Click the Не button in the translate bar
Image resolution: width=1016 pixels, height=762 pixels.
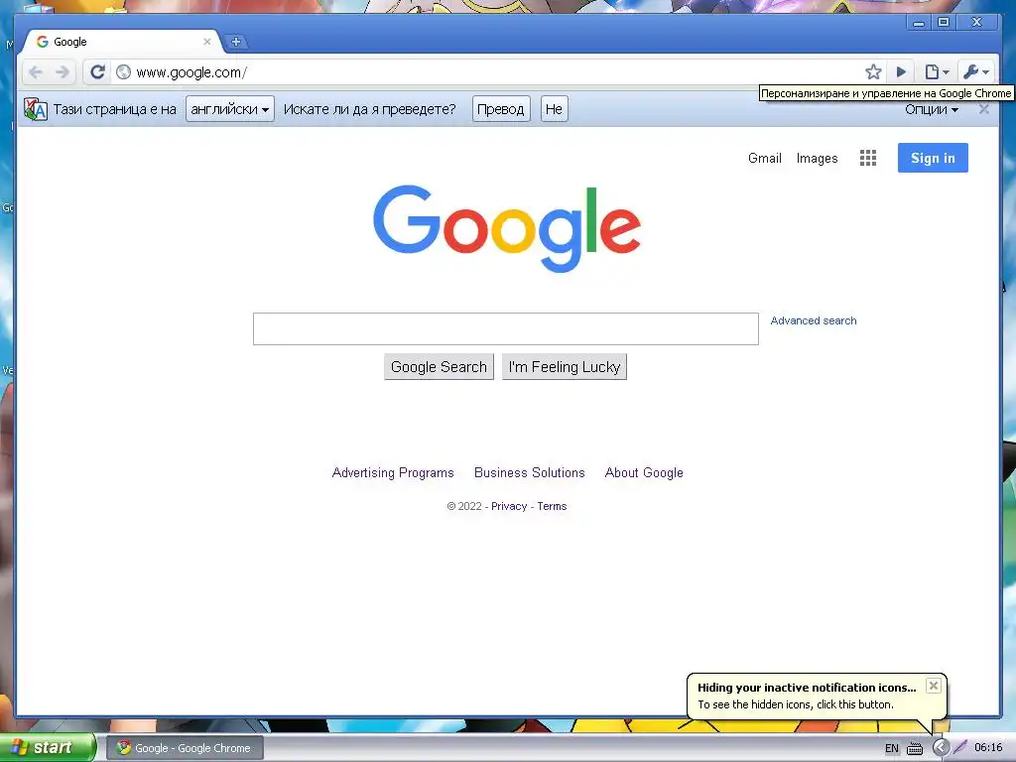tap(554, 109)
